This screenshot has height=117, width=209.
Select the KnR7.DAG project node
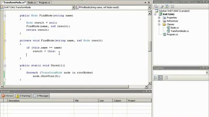click(x=169, y=14)
